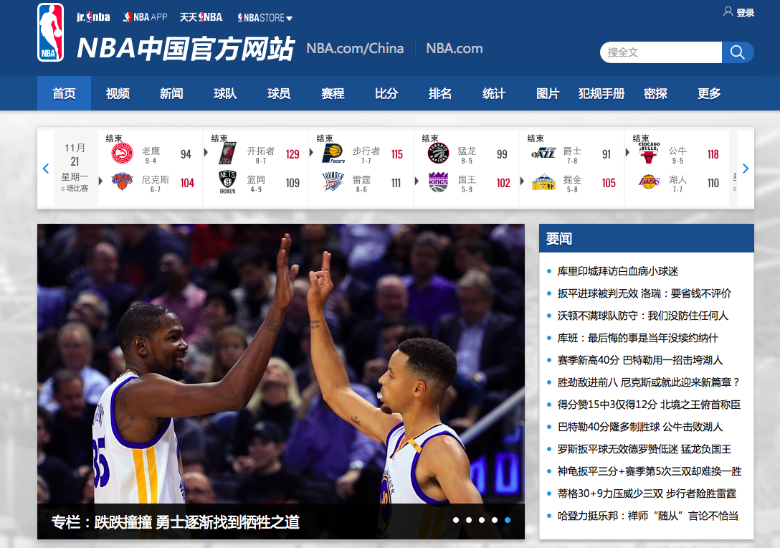The width and height of the screenshot is (780, 548).
Task: Click the Toronto Raptors logo
Action: point(438,153)
